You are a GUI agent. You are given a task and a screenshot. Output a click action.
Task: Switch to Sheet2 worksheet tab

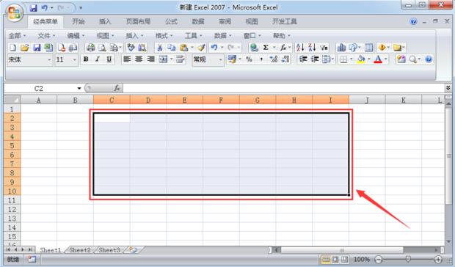point(80,250)
